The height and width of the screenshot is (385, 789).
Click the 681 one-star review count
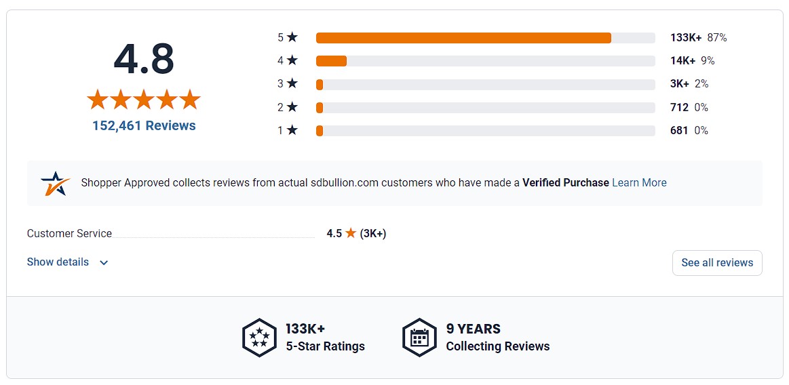point(679,131)
